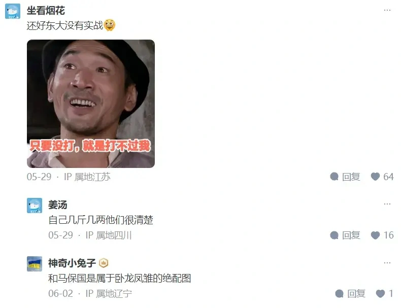Viewport: 401px width, 308px height.
Task: Click the reply bubble icon on 姜汤's comment
Action: pos(335,235)
